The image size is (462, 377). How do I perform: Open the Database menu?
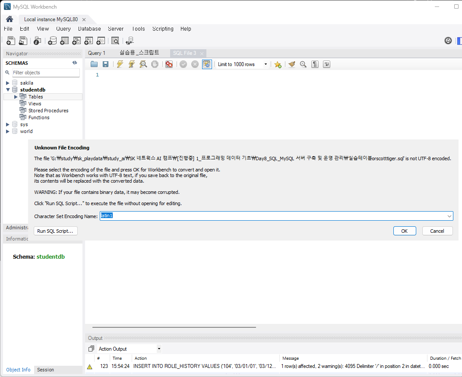click(89, 29)
